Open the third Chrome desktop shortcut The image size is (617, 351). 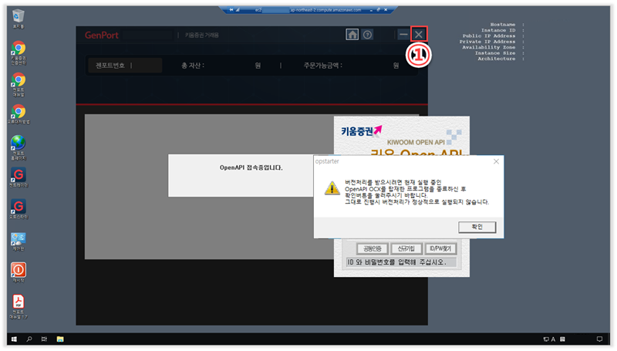point(19,112)
